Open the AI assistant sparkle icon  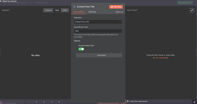click(194, 102)
